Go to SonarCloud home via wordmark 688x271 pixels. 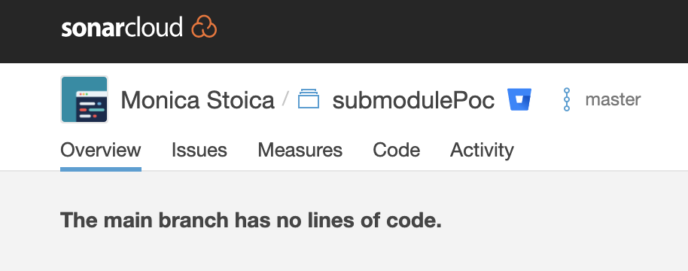121,28
